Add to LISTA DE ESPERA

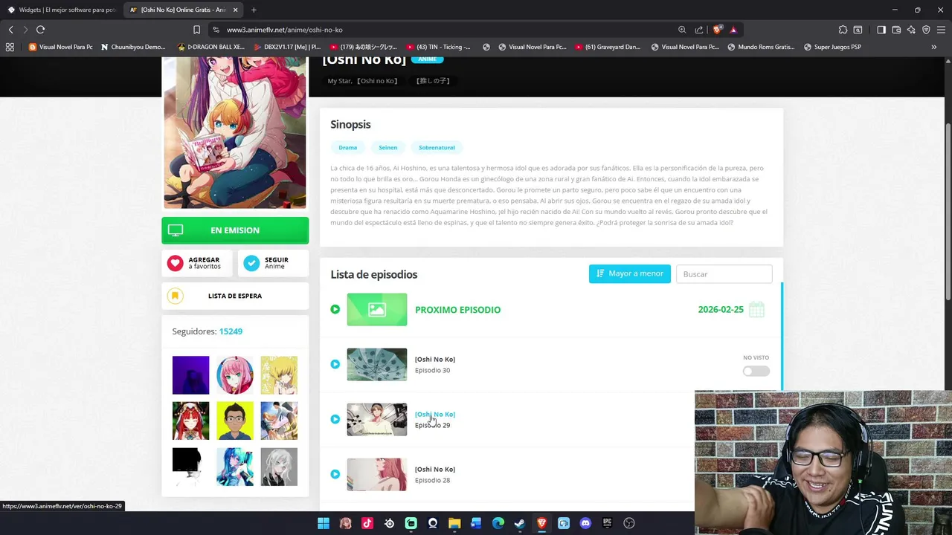tap(235, 296)
